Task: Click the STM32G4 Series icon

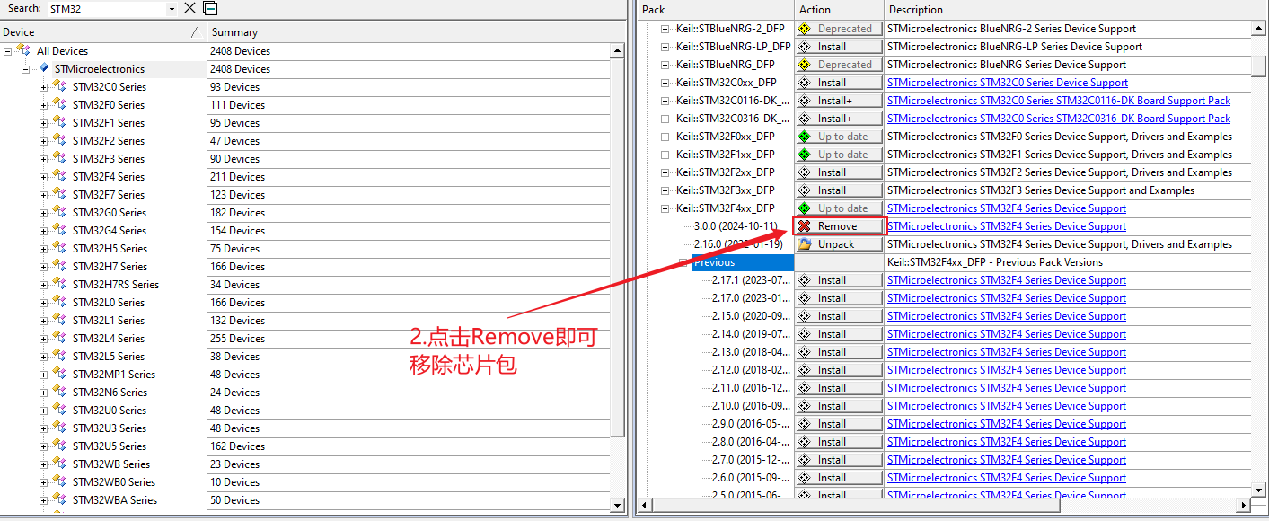Action: (x=59, y=231)
